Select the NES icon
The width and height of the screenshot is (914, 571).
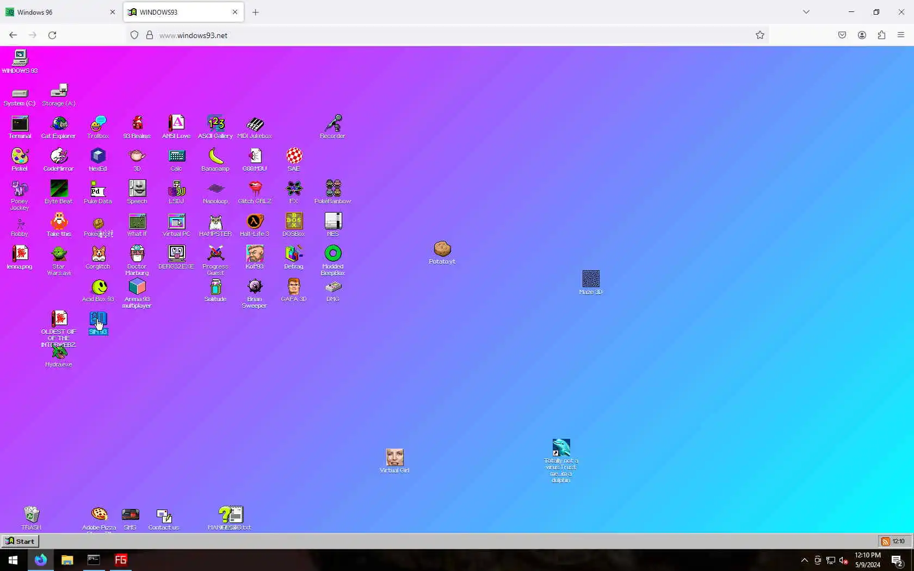[x=333, y=225]
